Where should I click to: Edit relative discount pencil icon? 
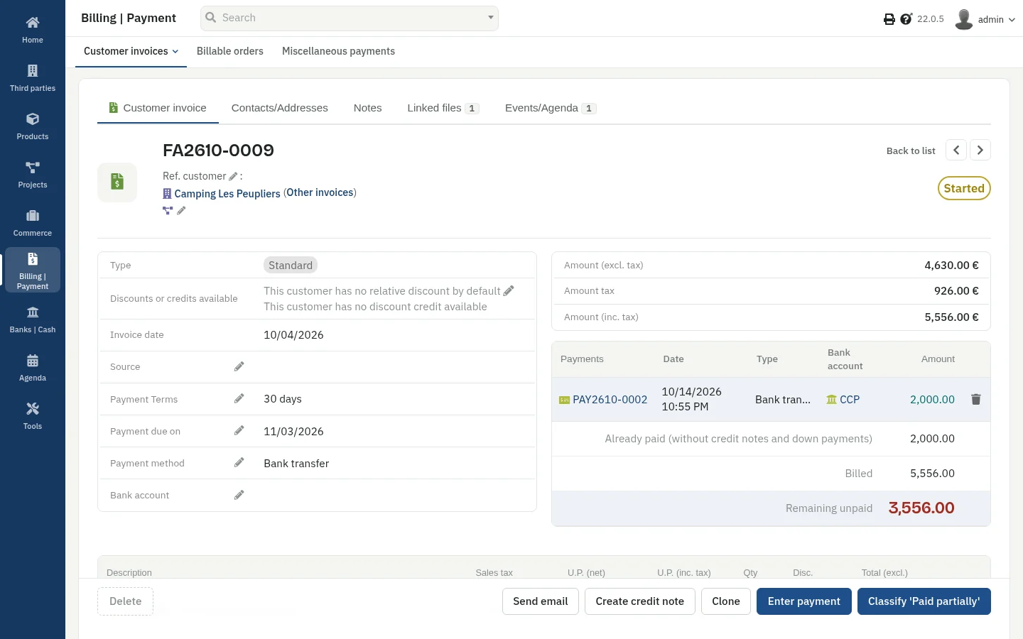509,291
